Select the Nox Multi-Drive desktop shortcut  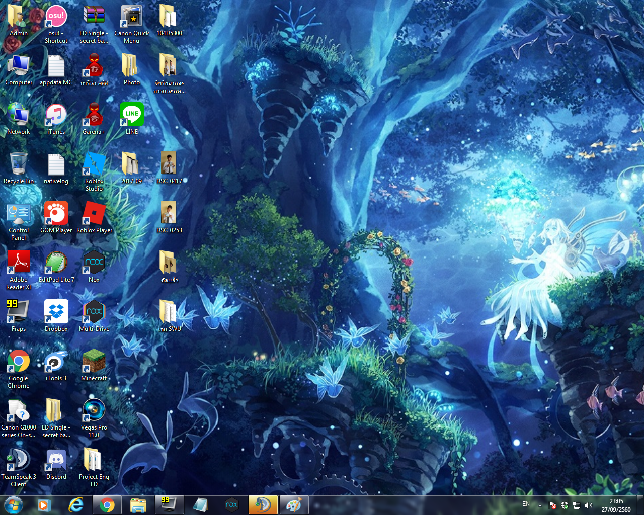point(94,316)
